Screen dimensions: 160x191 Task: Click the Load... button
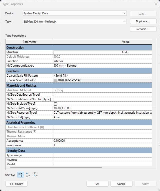pyautogui.click(x=143, y=14)
